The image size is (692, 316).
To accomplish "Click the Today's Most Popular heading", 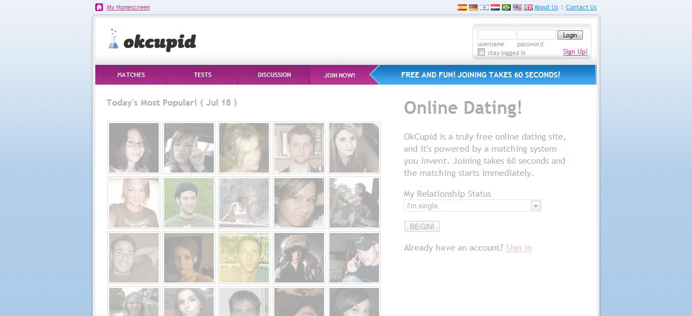I will point(171,103).
